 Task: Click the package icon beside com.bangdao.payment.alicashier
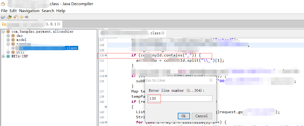8,31
